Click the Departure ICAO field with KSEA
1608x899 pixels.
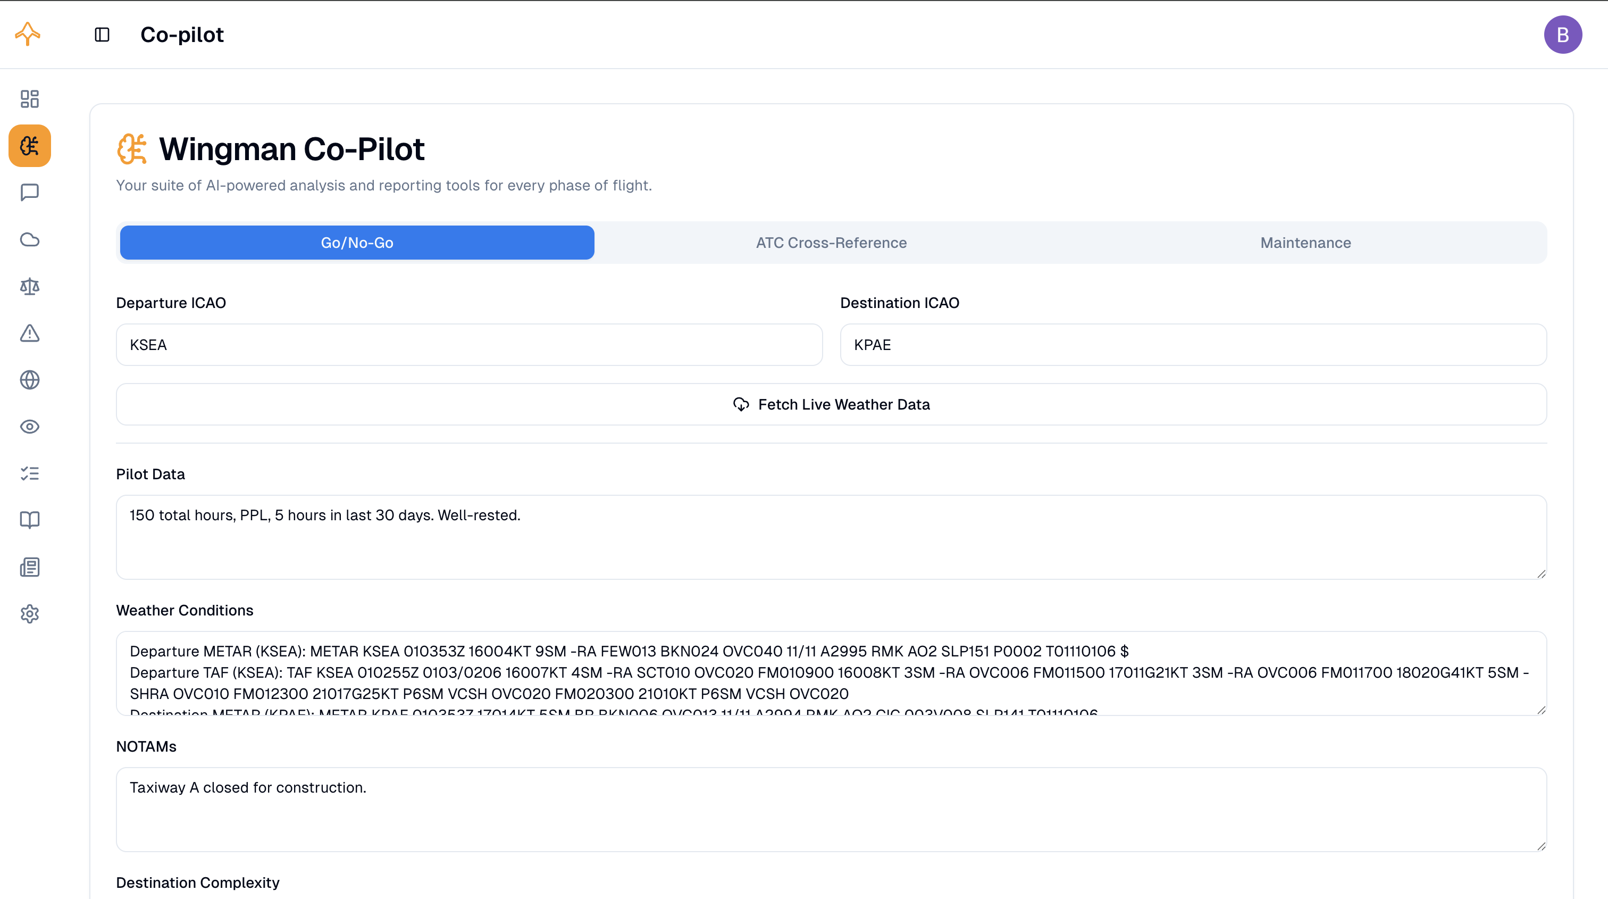[469, 345]
